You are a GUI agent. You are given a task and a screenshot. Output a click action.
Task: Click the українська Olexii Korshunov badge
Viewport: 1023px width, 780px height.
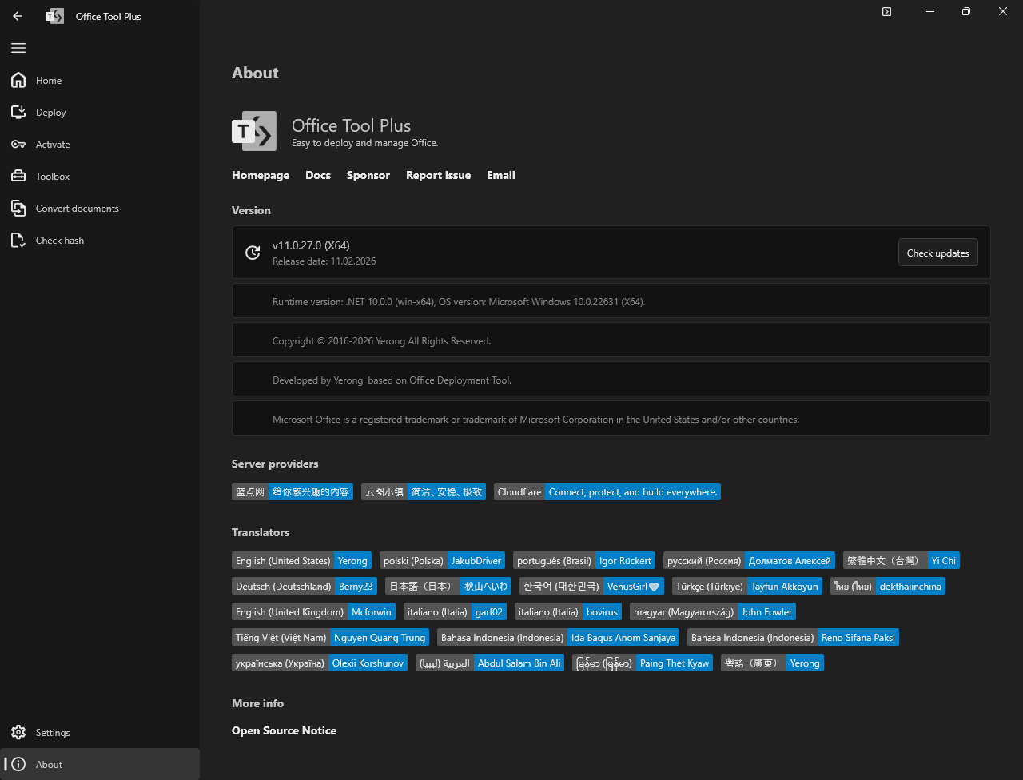coord(320,663)
